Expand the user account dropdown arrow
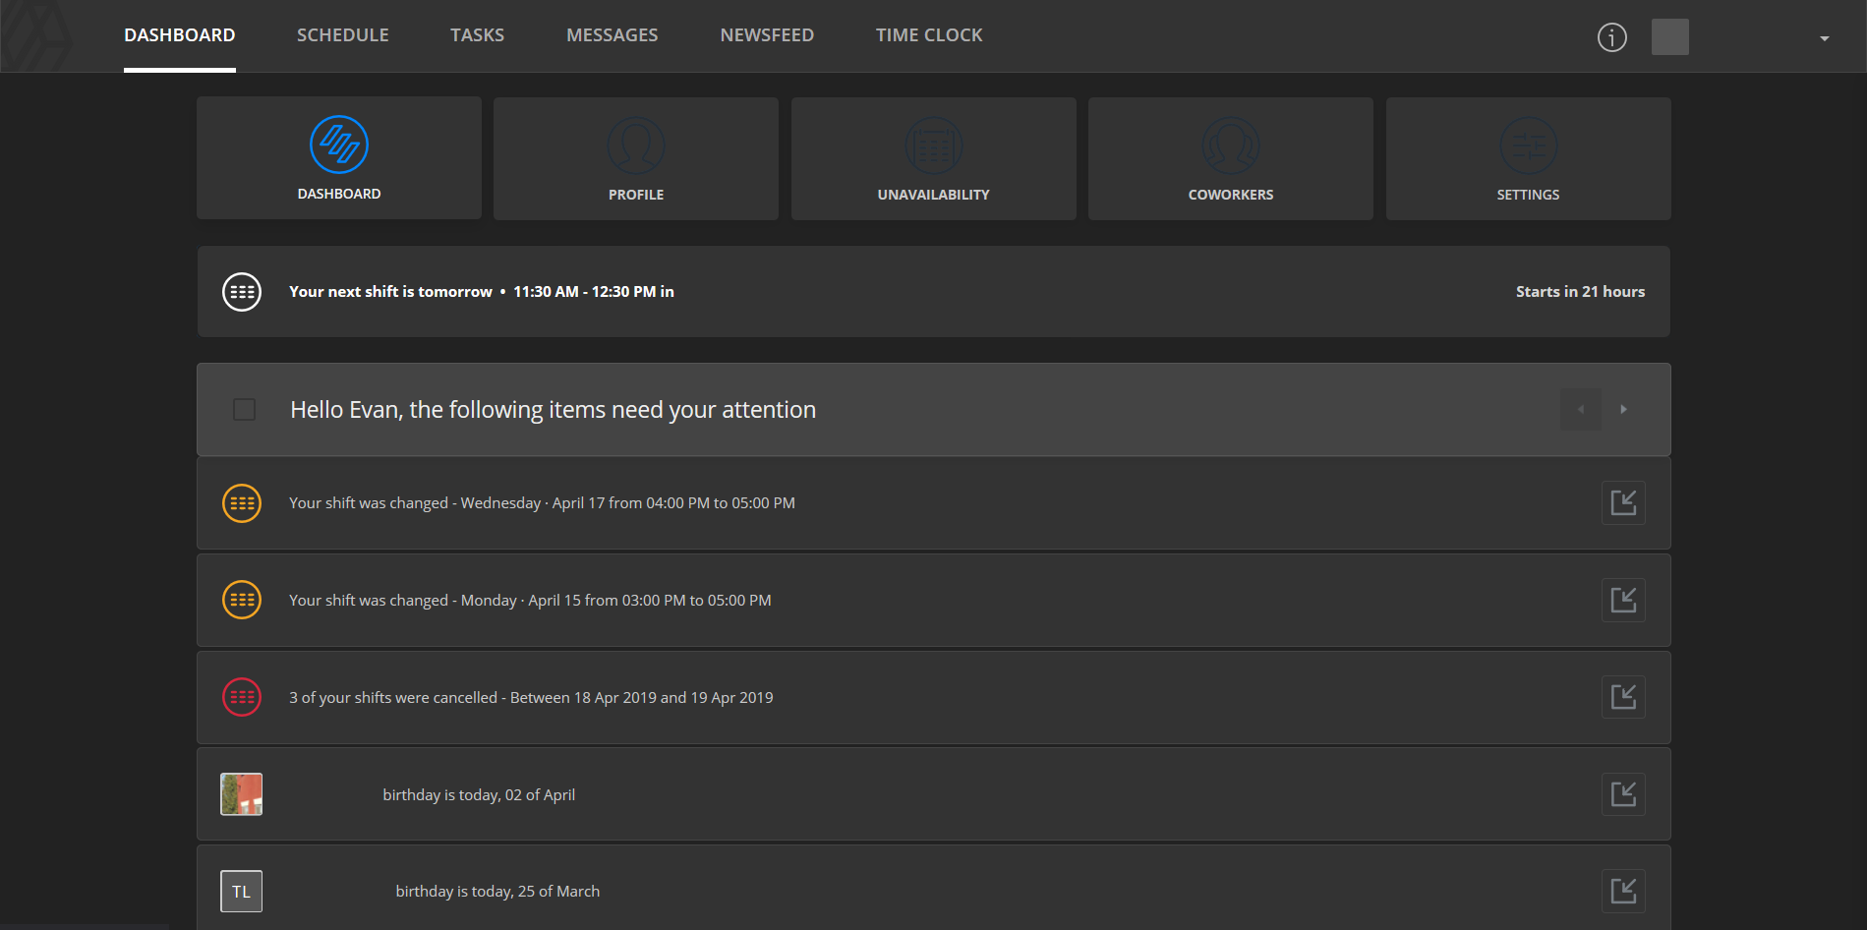The width and height of the screenshot is (1867, 930). pos(1825,38)
